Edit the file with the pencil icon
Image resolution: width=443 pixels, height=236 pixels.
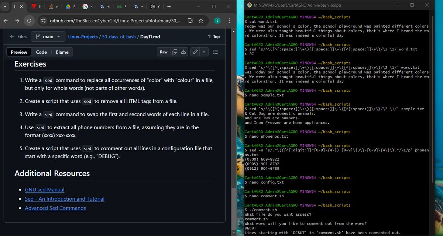pos(196,52)
